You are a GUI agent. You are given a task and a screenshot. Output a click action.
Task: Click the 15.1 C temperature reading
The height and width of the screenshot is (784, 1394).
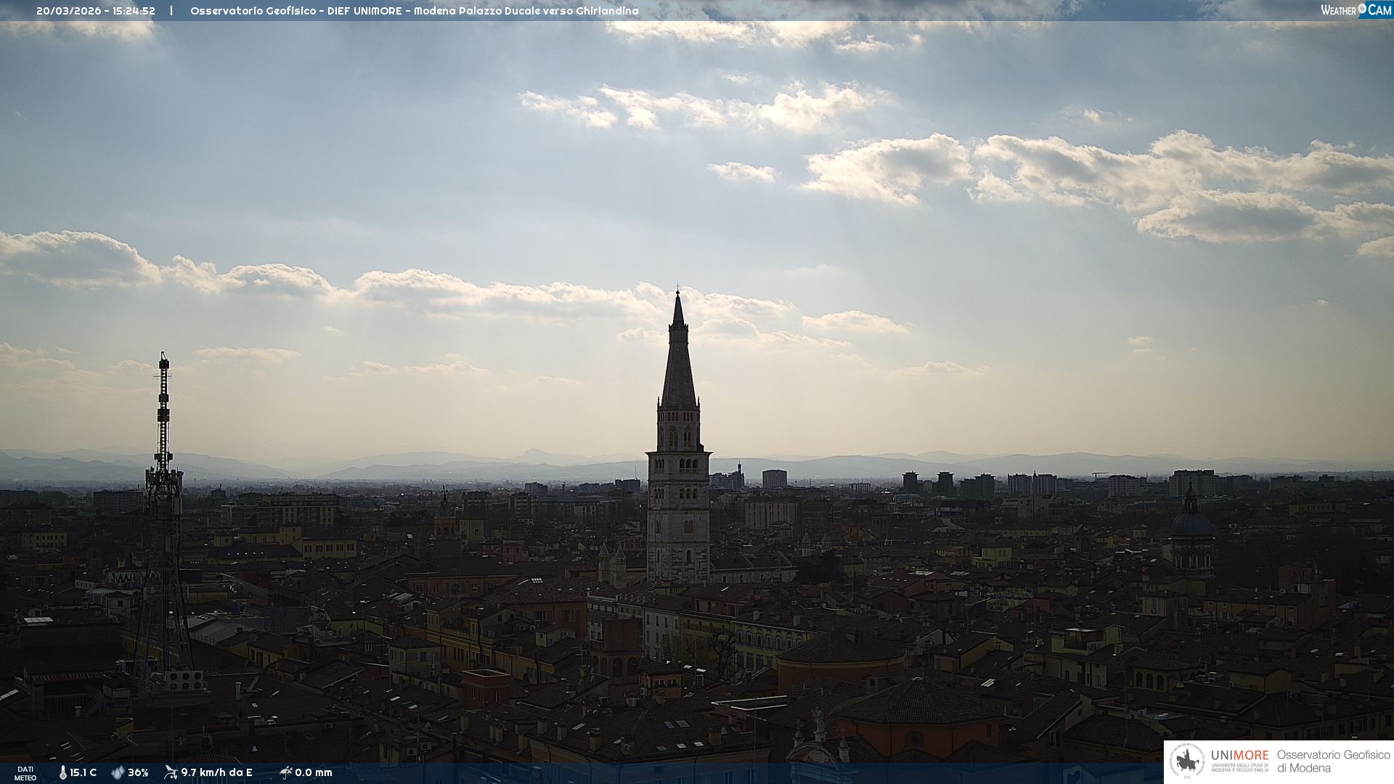click(x=83, y=772)
